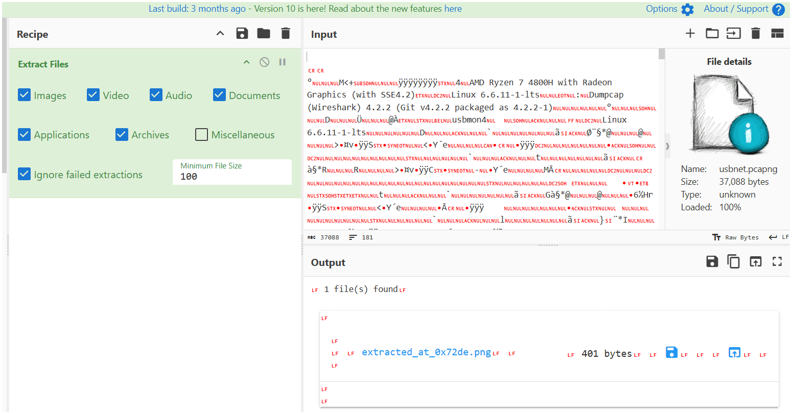Screen dimensions: 792x414
Task: Collapse the Extract Files operation
Action: point(247,62)
